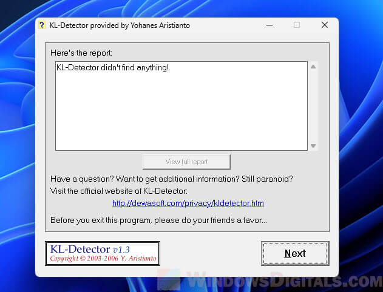Viewport: 383px width, 292px height.
Task: Click 'Visit the official website of KL-Detector' text
Action: [x=119, y=191]
